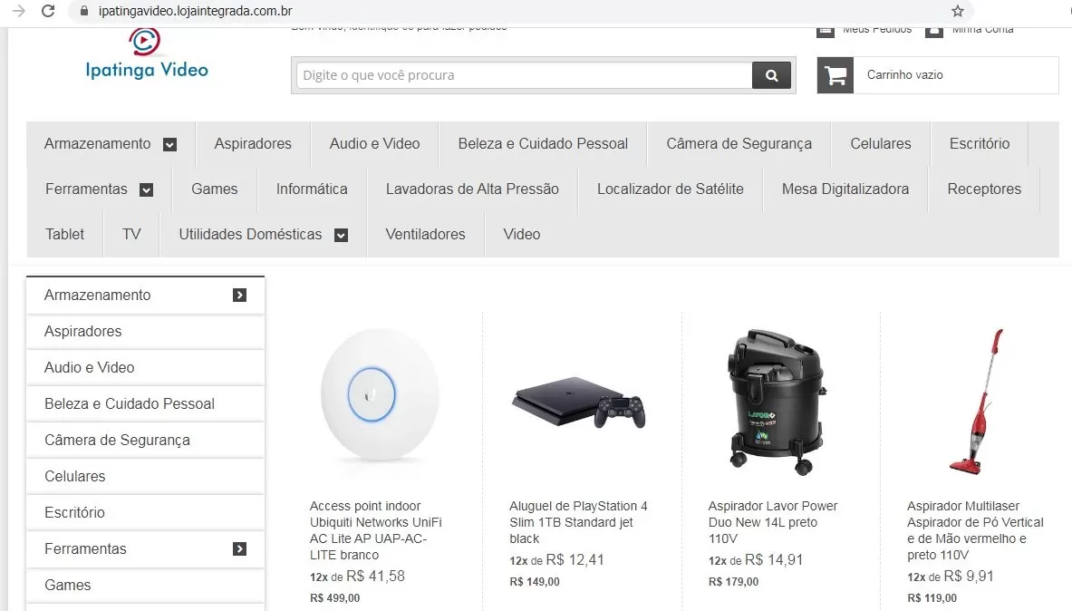Click price R$ 499,00

coord(335,598)
